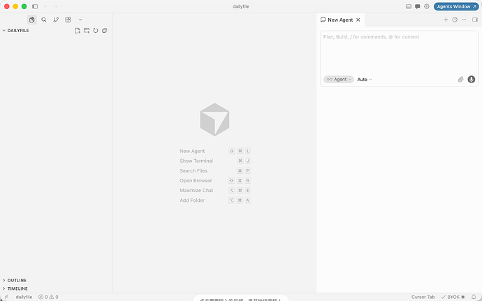Start voice input with microphone icon

coord(472,80)
